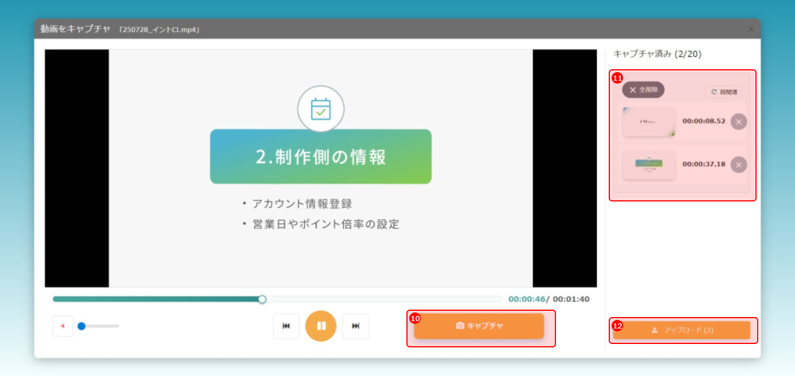
Task: Remove the 00:00:37.18 capture
Action: (738, 165)
